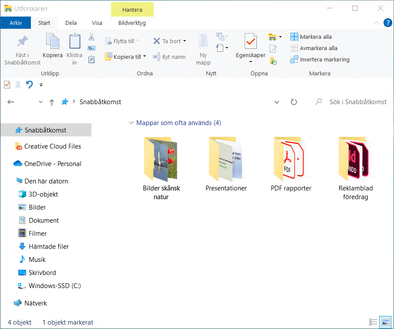Screen dimensions: 394x329
Task: Click the Fäst i Snabbåtkomst pin icon
Action: point(22,42)
